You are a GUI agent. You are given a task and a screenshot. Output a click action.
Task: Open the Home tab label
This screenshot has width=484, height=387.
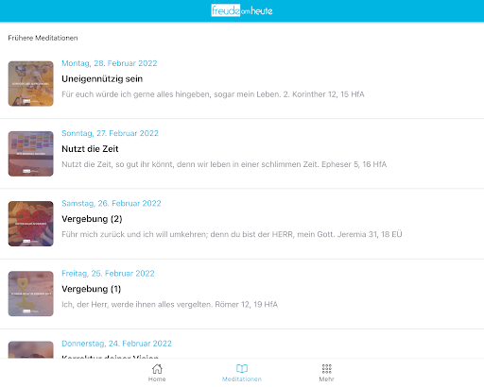(157, 379)
